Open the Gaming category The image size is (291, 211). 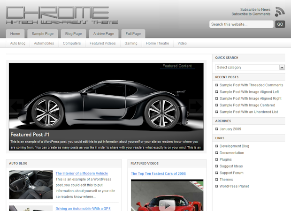click(131, 43)
